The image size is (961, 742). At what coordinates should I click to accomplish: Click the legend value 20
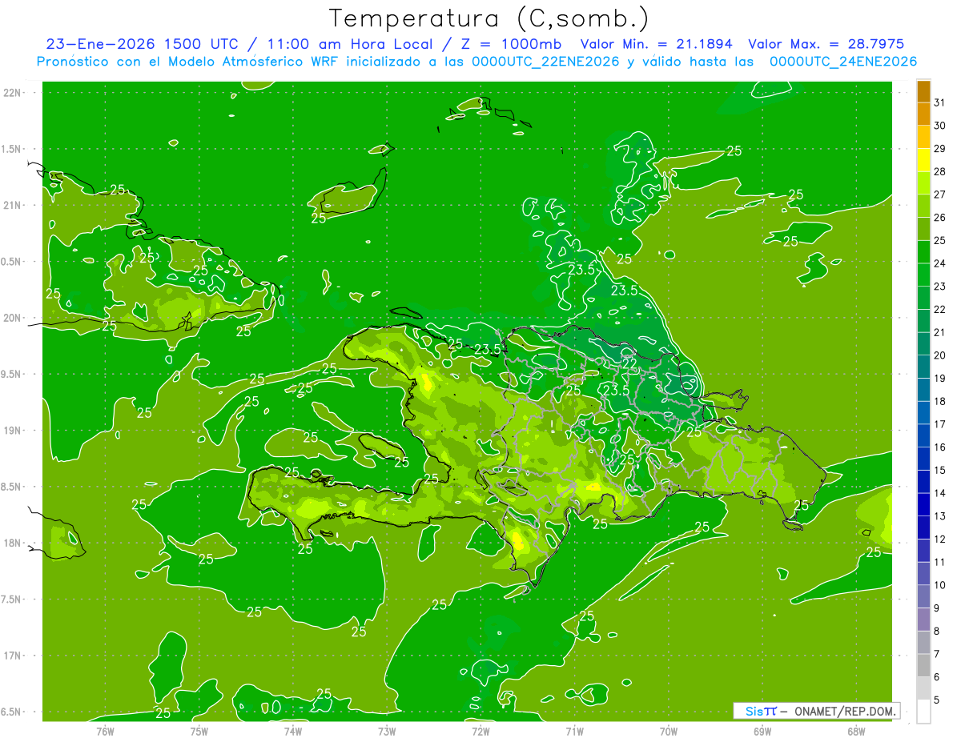point(940,355)
